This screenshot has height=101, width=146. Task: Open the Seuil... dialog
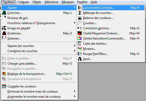(x=111, y=59)
